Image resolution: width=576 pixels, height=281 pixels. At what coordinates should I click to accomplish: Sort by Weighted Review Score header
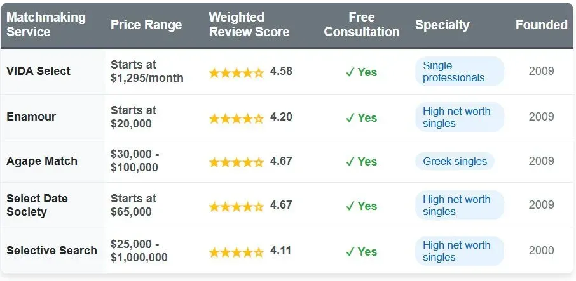[x=249, y=25]
